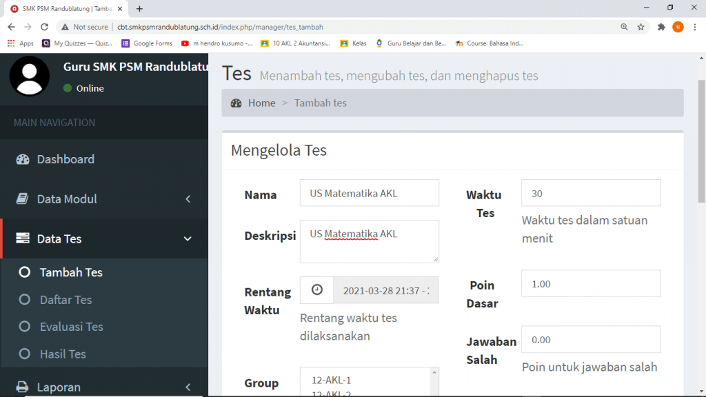Image resolution: width=706 pixels, height=397 pixels.
Task: Click the Data Modul book icon
Action: [x=22, y=198]
